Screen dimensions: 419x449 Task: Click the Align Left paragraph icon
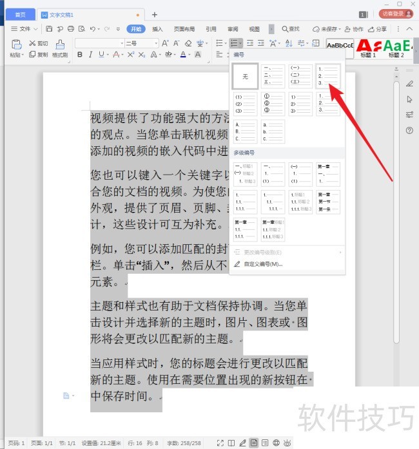[219, 54]
